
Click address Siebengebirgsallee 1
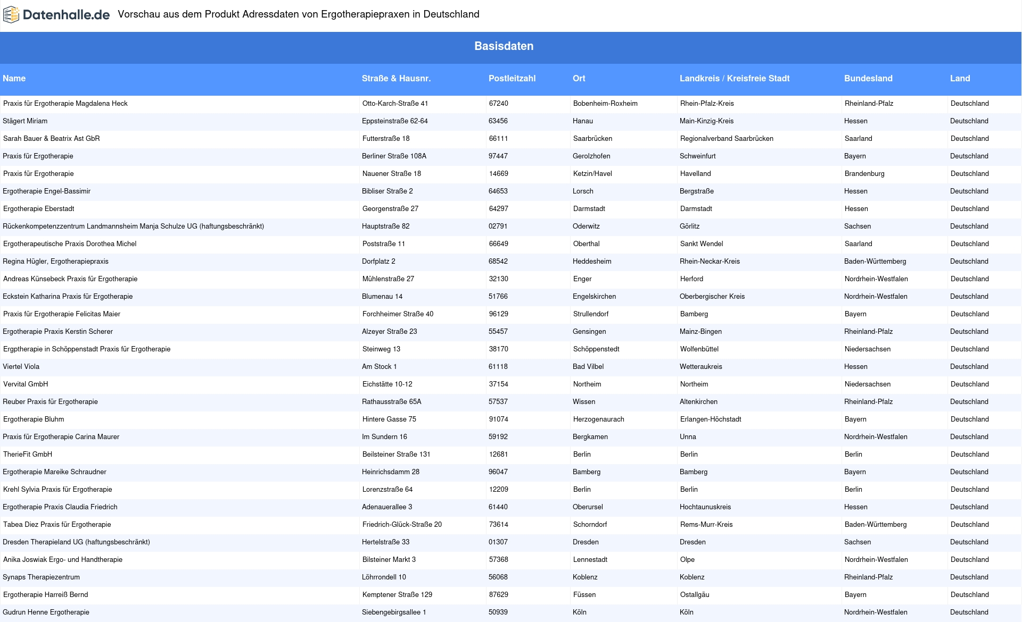pyautogui.click(x=394, y=612)
